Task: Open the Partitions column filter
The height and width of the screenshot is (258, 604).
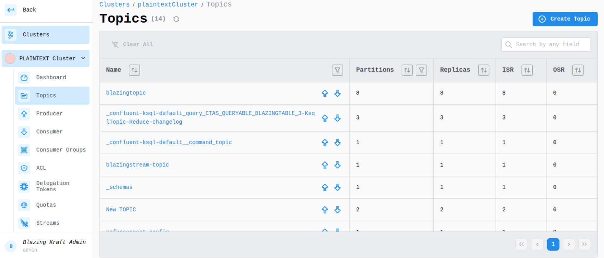Action: click(421, 70)
